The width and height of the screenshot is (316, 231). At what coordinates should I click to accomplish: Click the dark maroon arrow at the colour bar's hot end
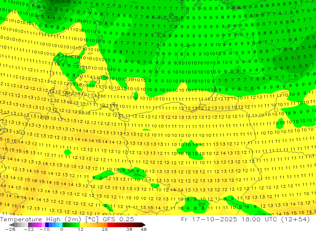coord(143,225)
